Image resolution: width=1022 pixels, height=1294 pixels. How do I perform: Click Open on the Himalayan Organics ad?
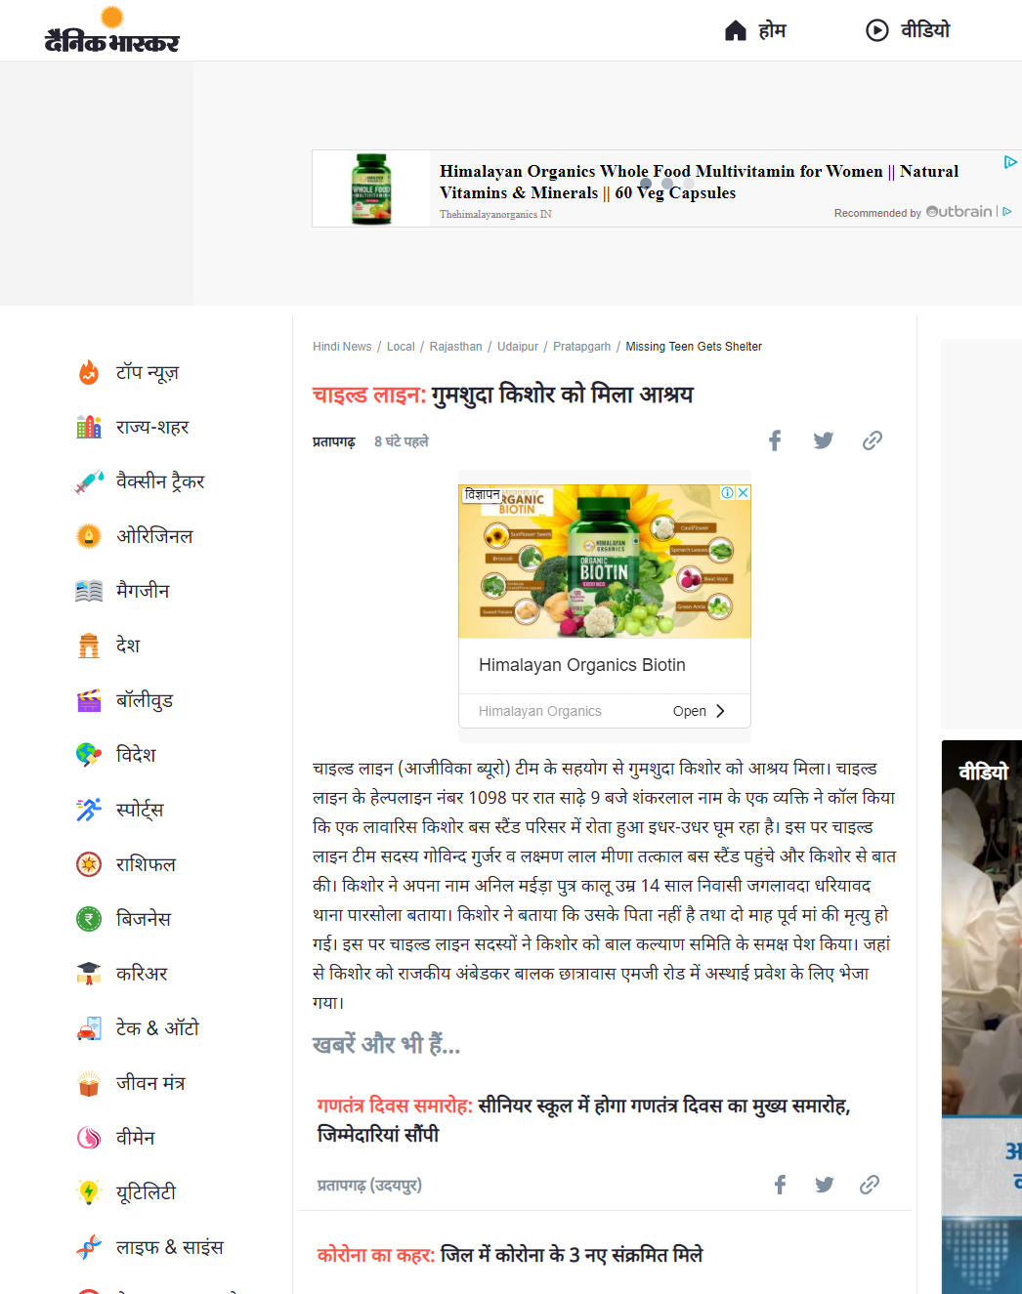[x=699, y=711]
